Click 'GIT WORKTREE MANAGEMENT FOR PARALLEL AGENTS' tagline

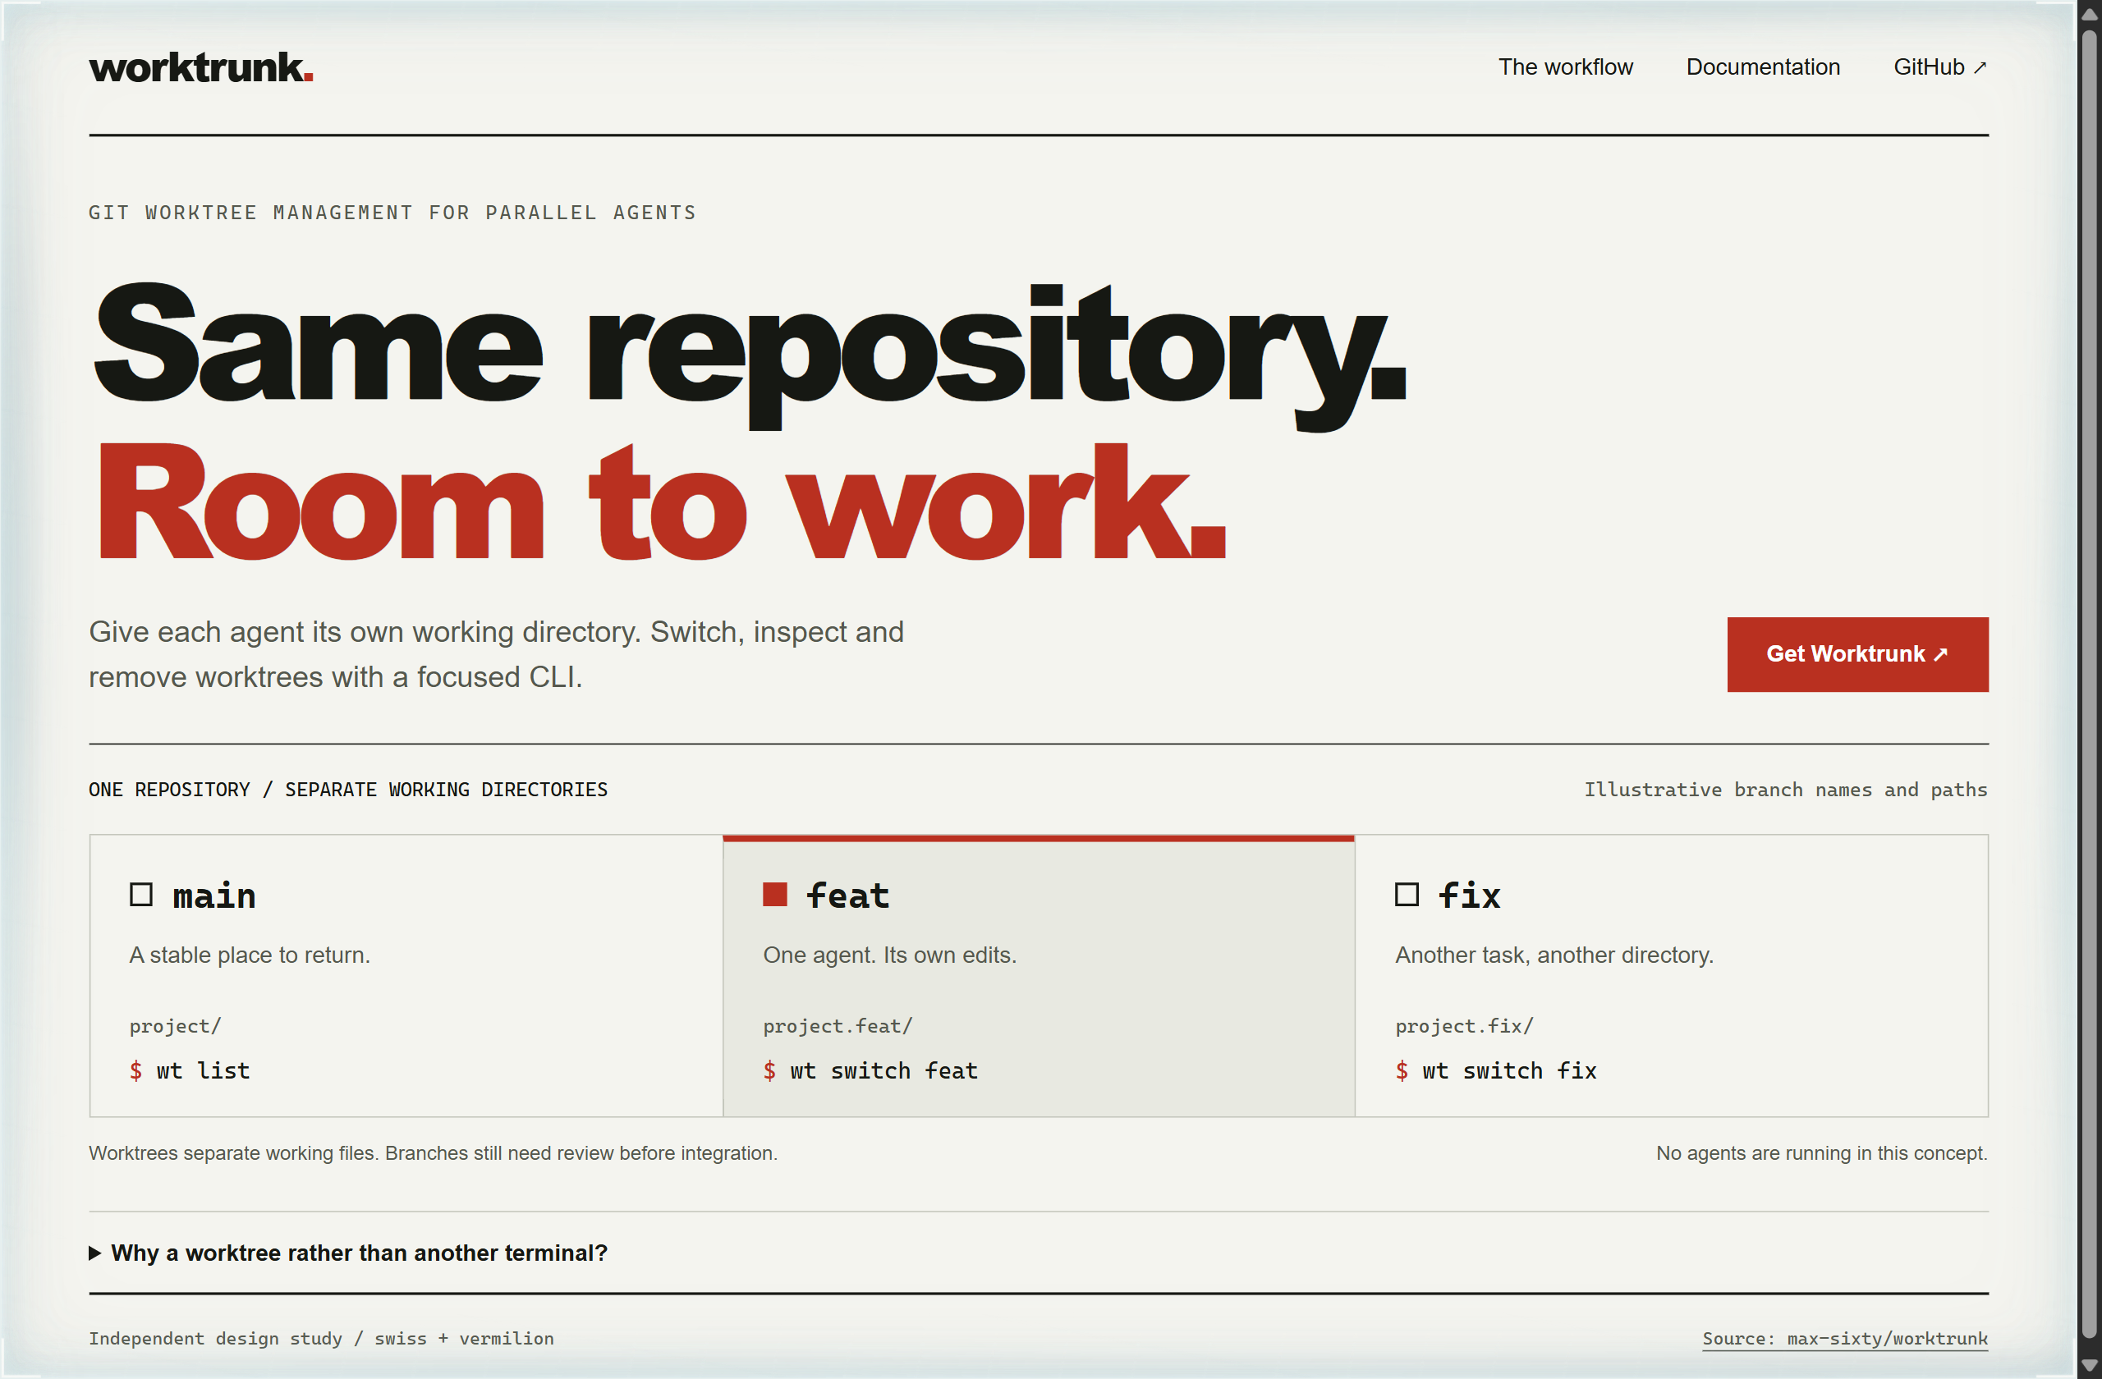click(x=392, y=213)
